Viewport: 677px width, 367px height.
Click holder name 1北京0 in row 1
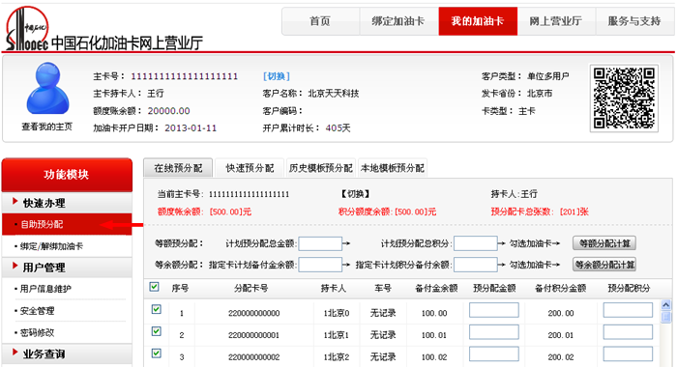(337, 313)
